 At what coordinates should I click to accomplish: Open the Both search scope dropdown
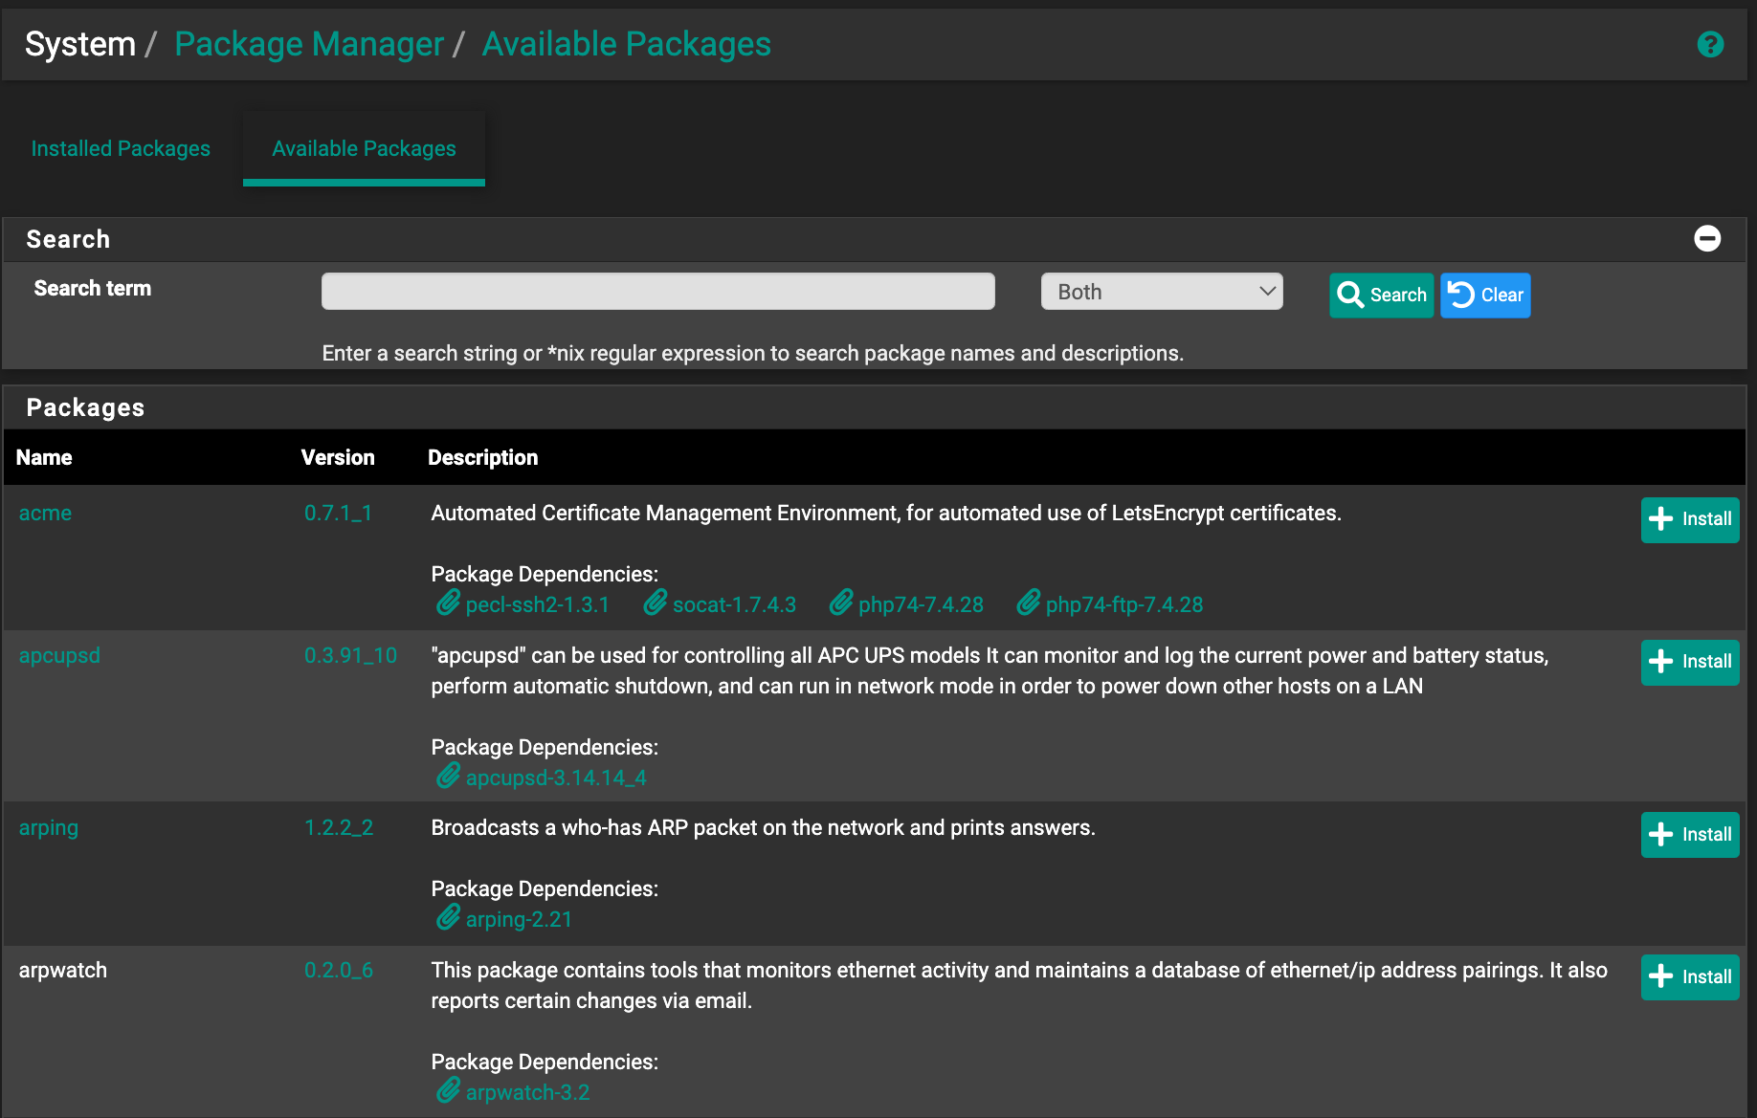[x=1161, y=292]
